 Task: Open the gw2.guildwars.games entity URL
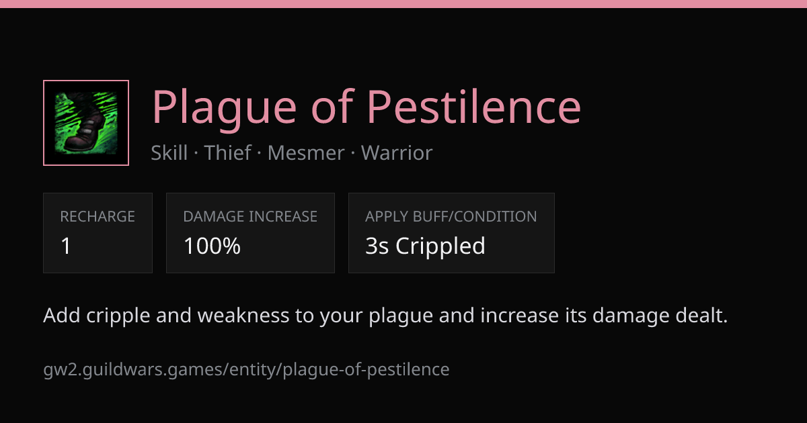pyautogui.click(x=246, y=369)
